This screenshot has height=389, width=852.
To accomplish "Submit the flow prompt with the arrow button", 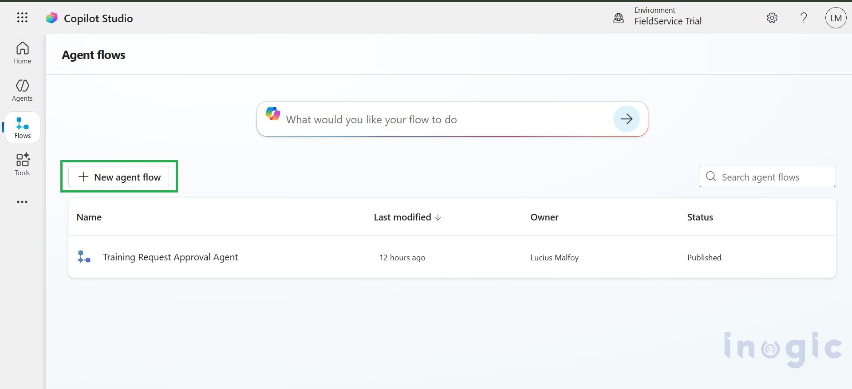I will pyautogui.click(x=626, y=119).
